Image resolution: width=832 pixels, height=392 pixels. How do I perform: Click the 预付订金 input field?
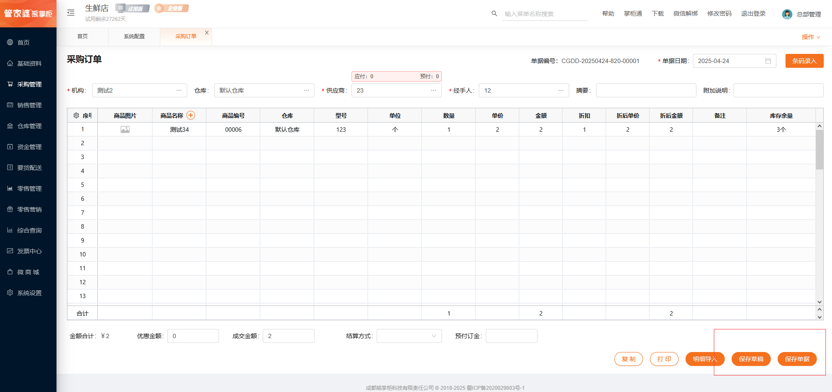tap(511, 336)
